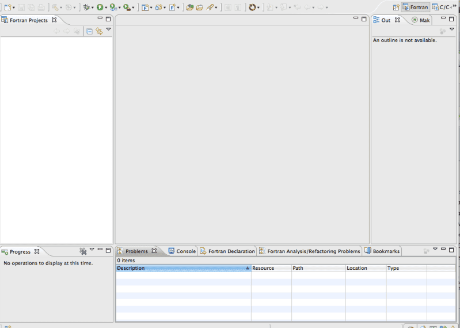Image resolution: width=460 pixels, height=328 pixels.
Task: Click the Open Perspective icon
Action: coord(396,7)
